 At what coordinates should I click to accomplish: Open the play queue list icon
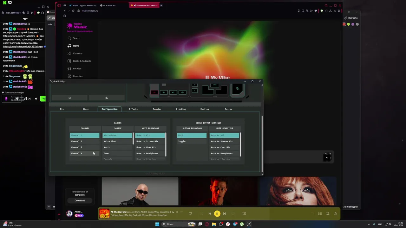coord(320,214)
